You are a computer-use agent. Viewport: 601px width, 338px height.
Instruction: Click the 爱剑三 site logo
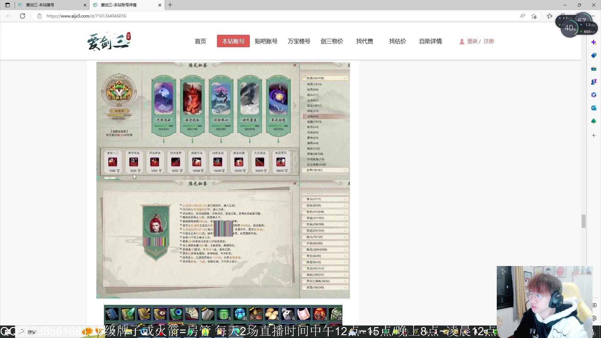point(109,41)
